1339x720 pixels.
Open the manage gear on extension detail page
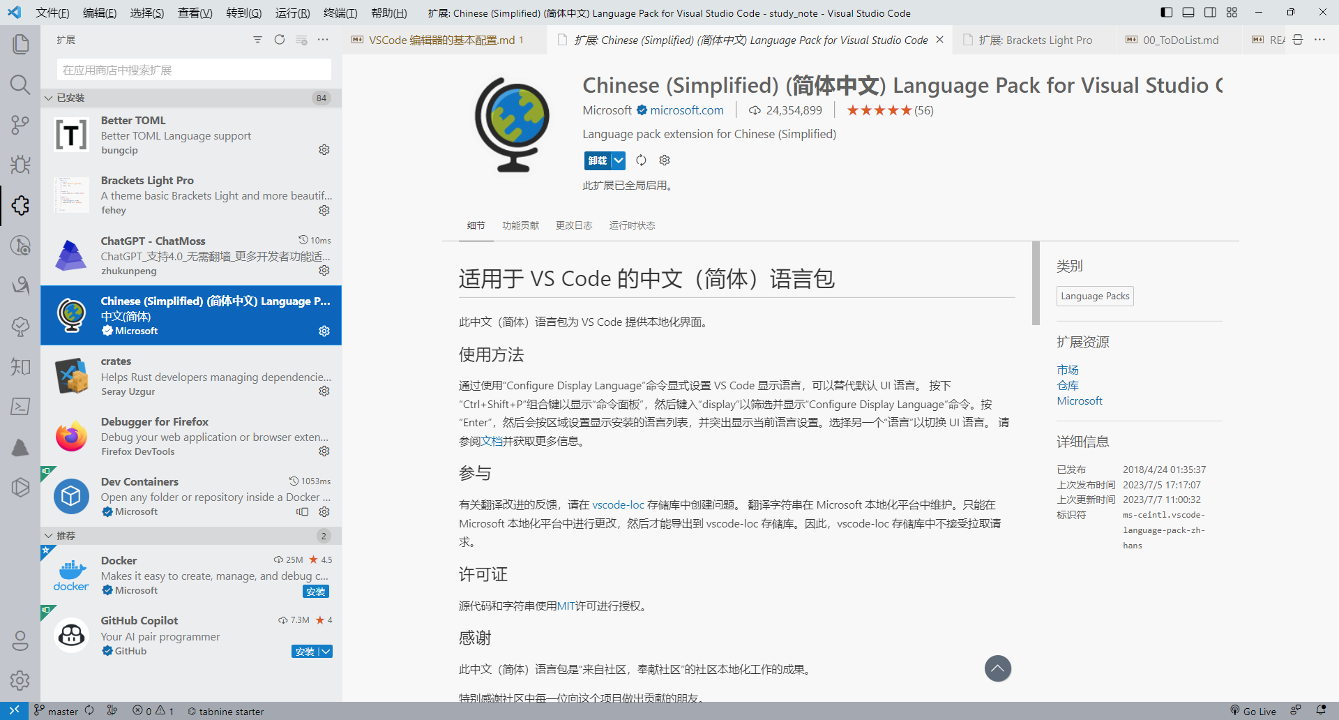[665, 160]
